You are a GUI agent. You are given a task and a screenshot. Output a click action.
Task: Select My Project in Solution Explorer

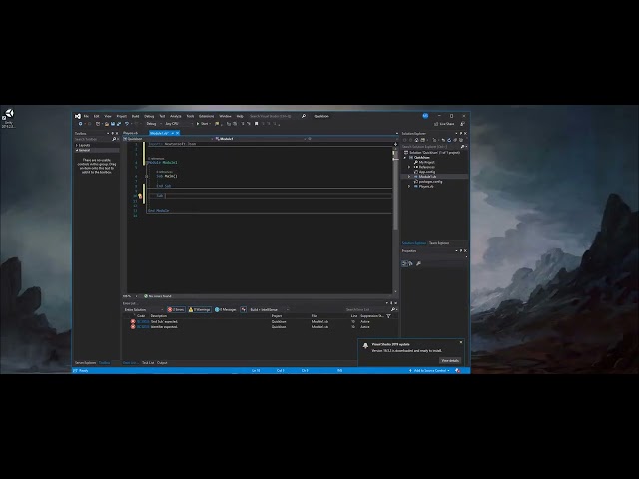(x=426, y=162)
